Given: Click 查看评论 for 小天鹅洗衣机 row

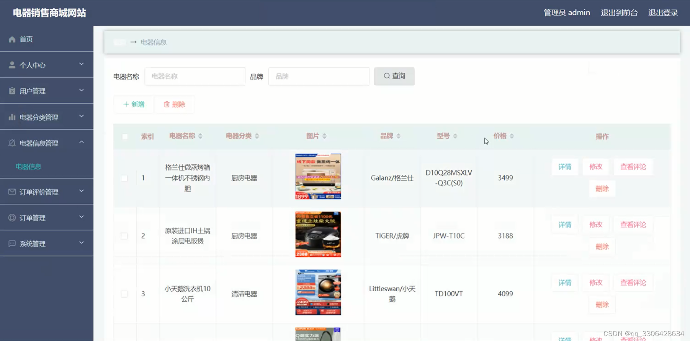Looking at the screenshot, I should click(633, 283).
